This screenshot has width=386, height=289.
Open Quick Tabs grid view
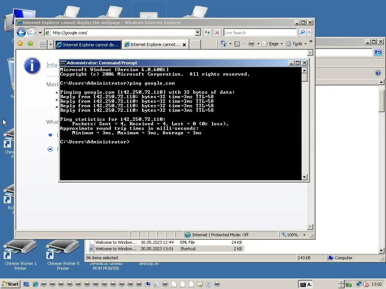43,44
